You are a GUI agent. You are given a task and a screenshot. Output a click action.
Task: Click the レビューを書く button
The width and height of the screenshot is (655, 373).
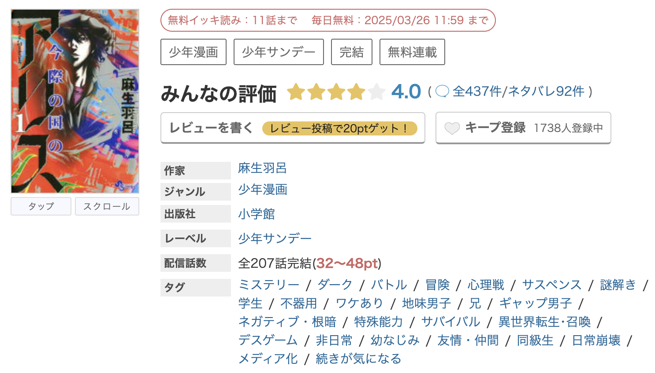(x=210, y=128)
